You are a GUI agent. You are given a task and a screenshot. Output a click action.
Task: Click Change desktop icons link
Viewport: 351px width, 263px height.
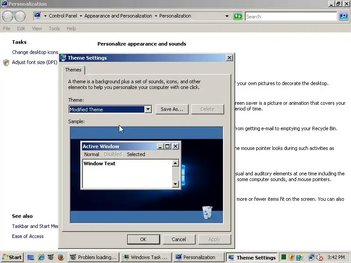tap(35, 52)
